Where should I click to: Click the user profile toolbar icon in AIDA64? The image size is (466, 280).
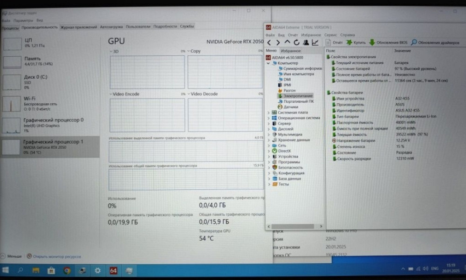click(x=306, y=43)
